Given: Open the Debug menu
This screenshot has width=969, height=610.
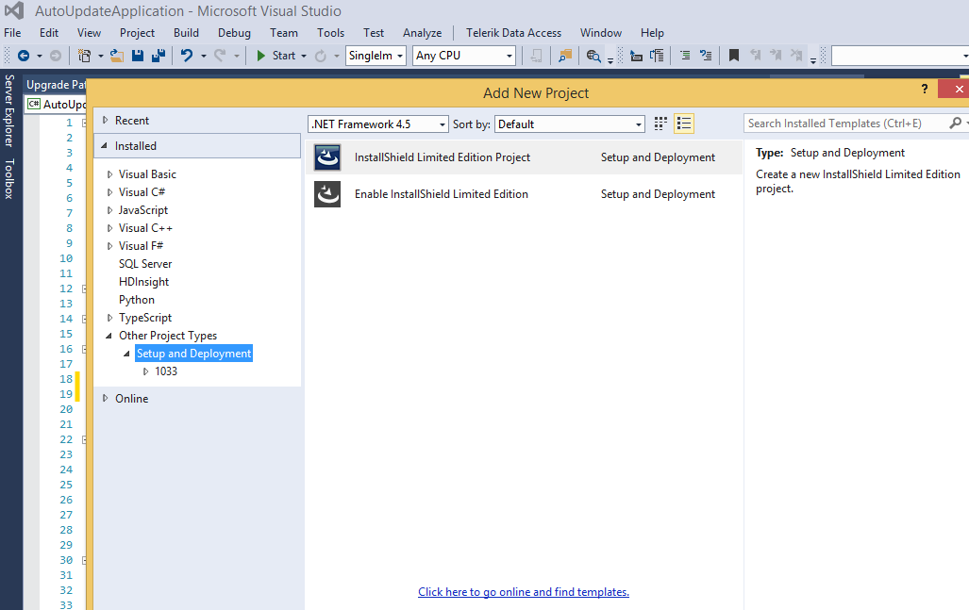Looking at the screenshot, I should coord(234,33).
